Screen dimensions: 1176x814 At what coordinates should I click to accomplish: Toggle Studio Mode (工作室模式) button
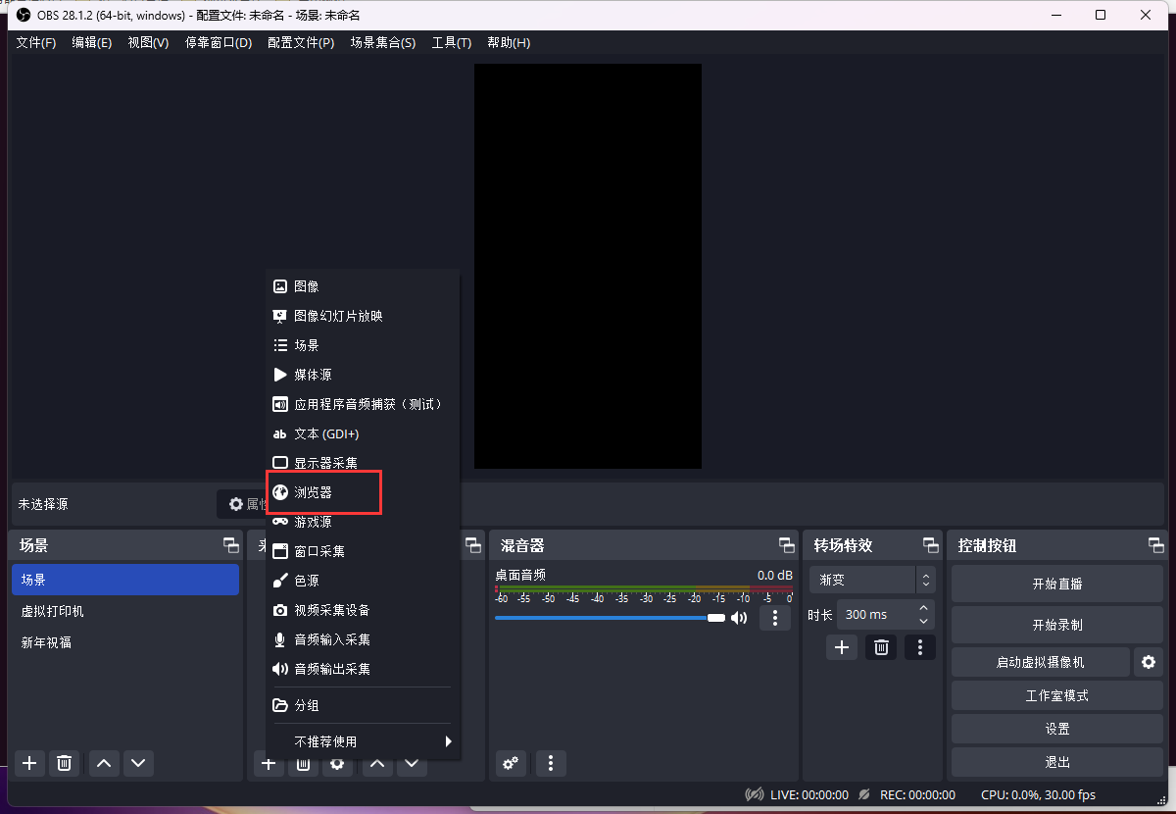coord(1056,696)
